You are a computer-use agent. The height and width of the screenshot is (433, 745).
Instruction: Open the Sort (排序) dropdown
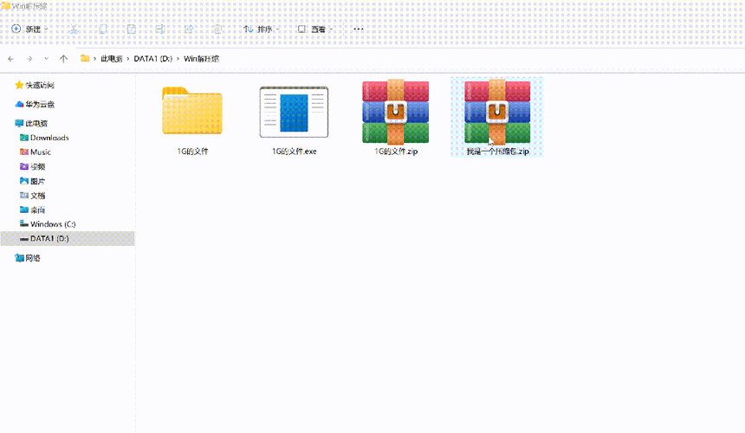click(262, 29)
